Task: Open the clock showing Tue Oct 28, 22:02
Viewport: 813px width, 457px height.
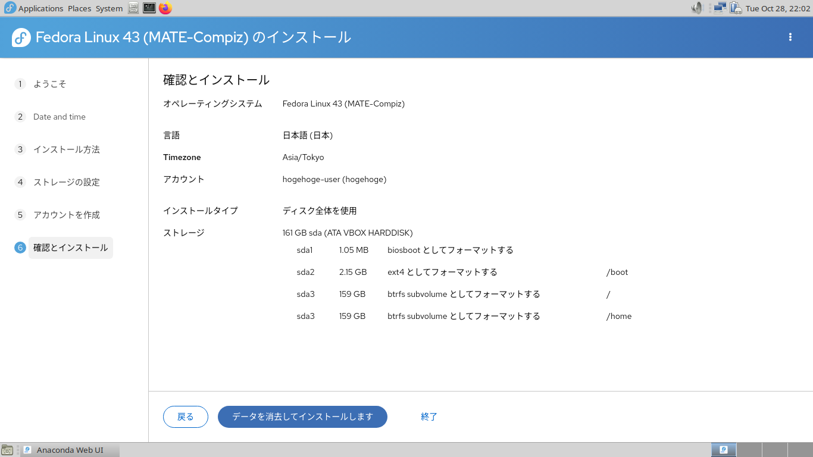Action: (777, 8)
